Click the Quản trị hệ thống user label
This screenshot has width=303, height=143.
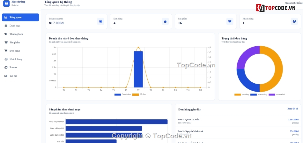[294, 3]
